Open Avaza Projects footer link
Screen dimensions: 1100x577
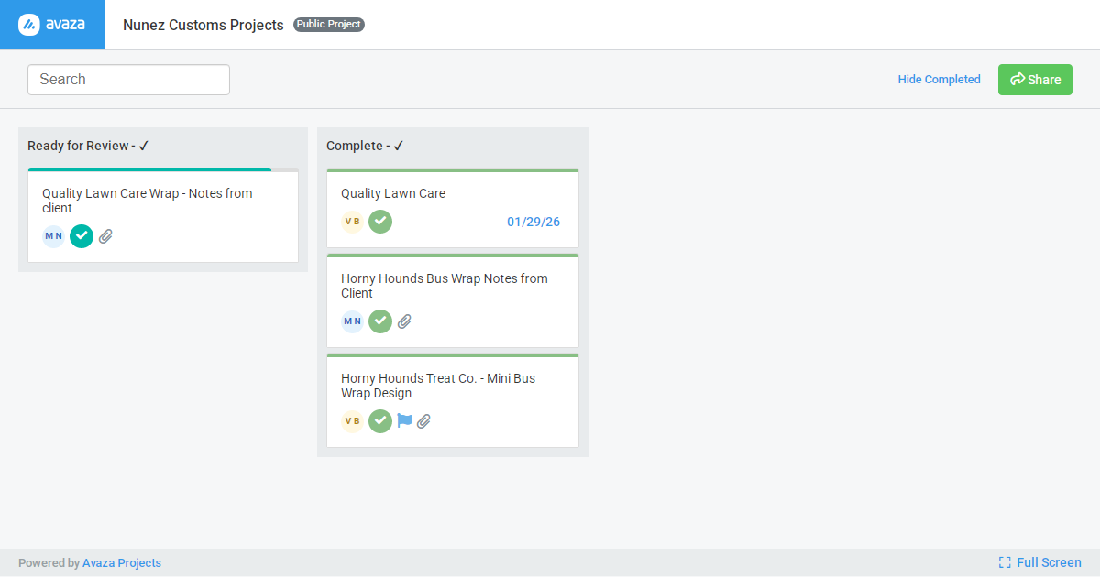pos(122,563)
